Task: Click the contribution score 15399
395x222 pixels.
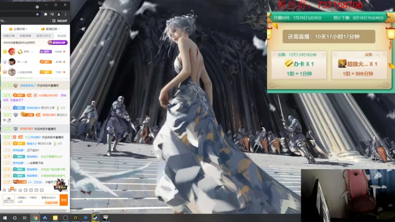Action: coord(58,52)
